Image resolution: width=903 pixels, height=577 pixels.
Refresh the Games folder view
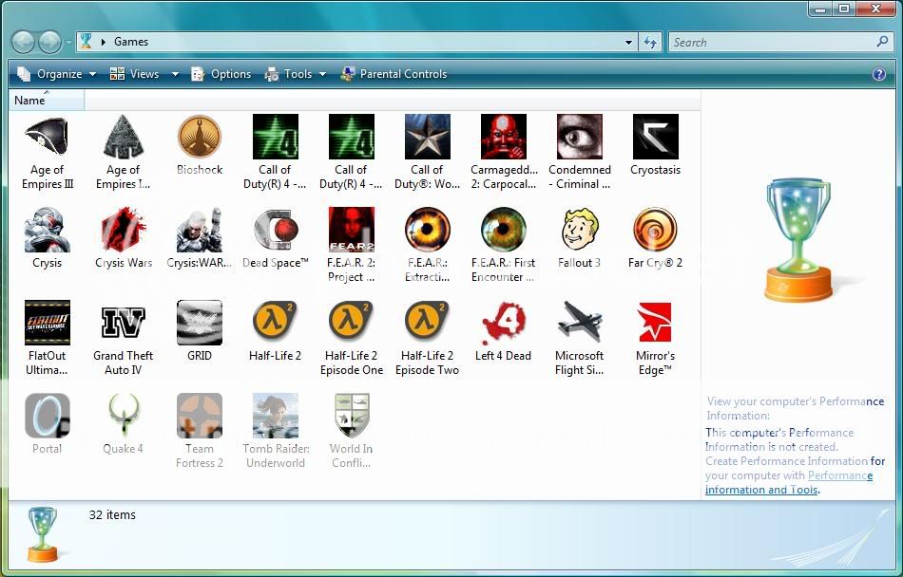(650, 42)
